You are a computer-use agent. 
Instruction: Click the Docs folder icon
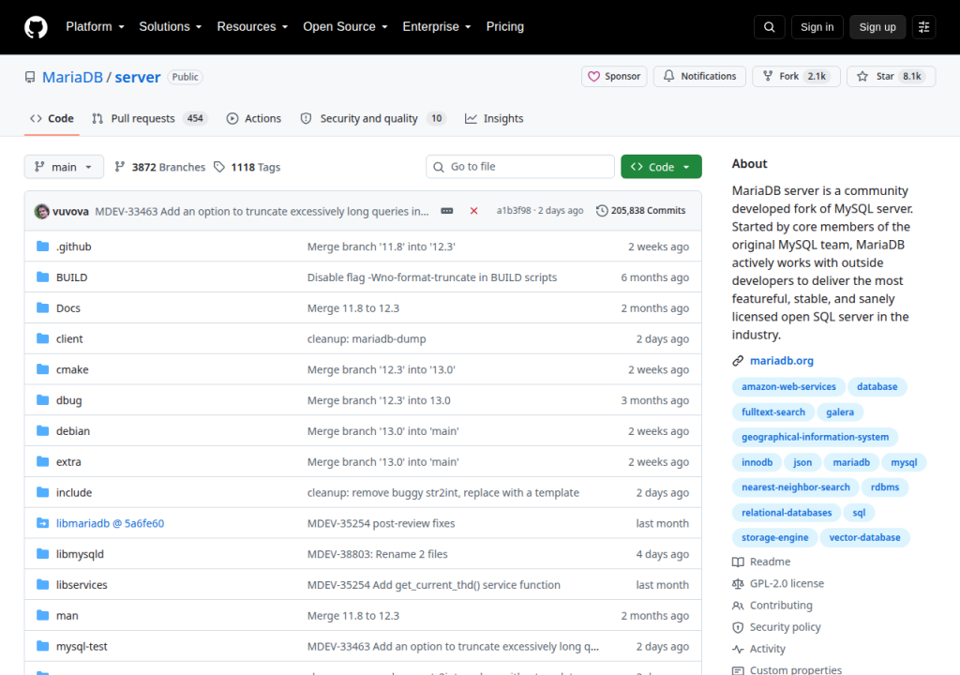(x=42, y=307)
